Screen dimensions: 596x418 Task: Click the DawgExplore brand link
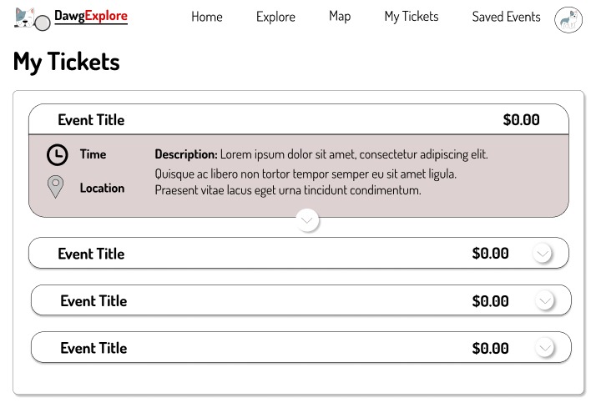[x=91, y=17]
